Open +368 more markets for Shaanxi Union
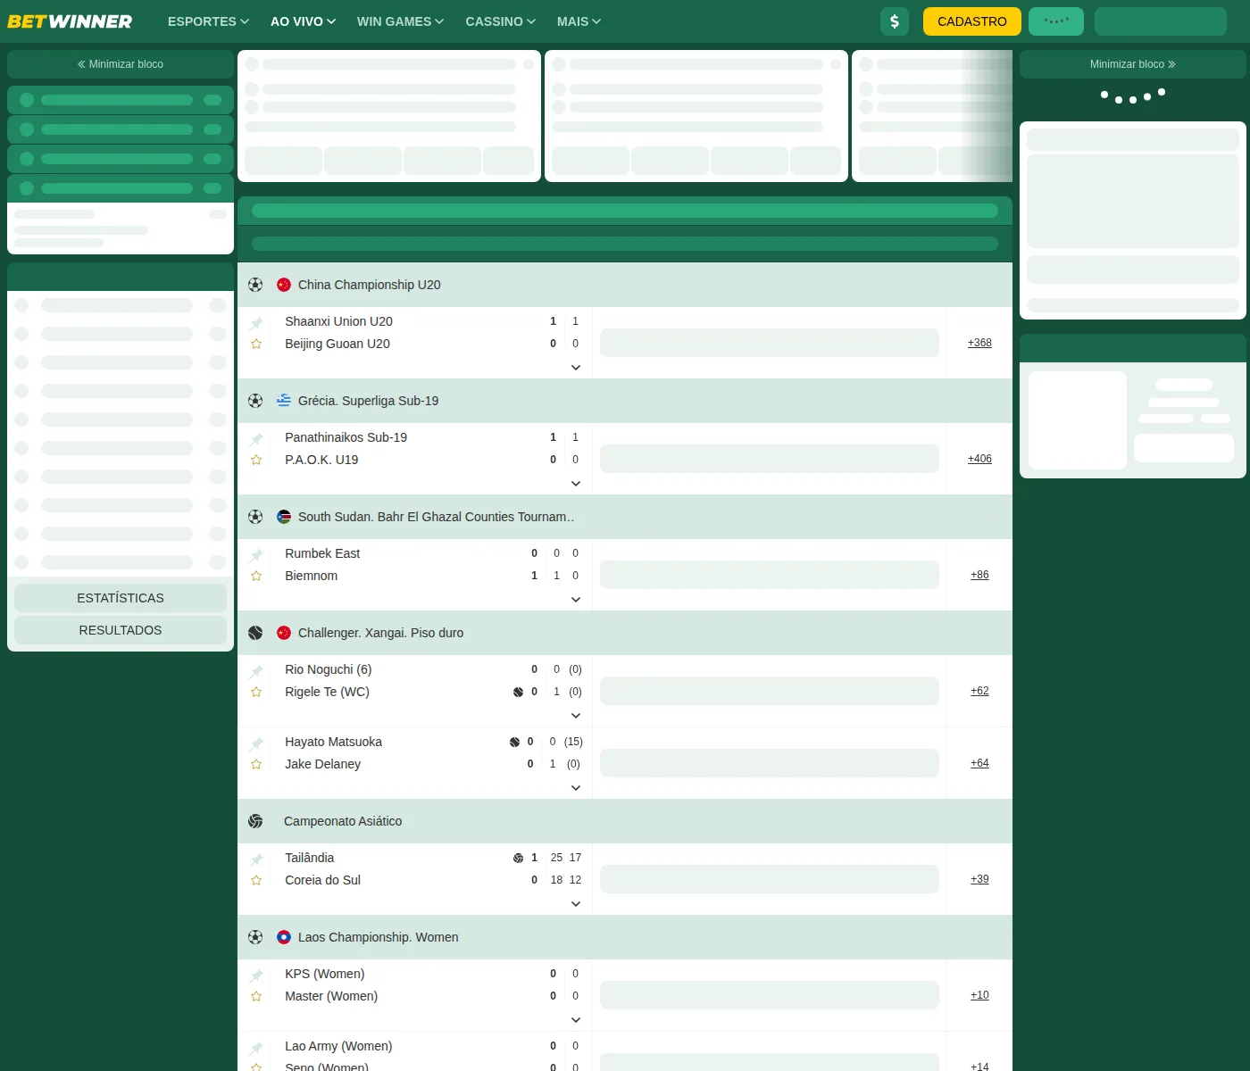 tap(979, 343)
